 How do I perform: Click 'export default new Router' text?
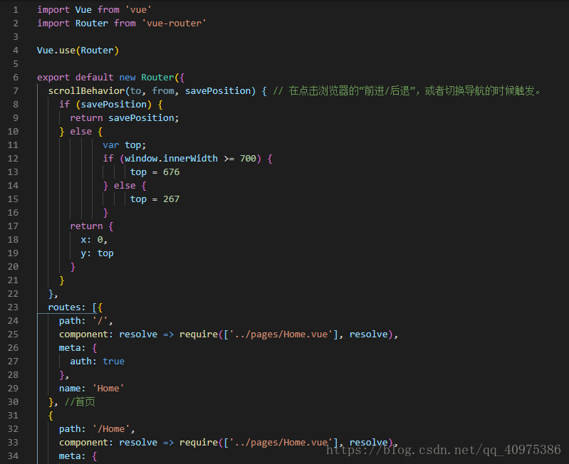tap(105, 77)
